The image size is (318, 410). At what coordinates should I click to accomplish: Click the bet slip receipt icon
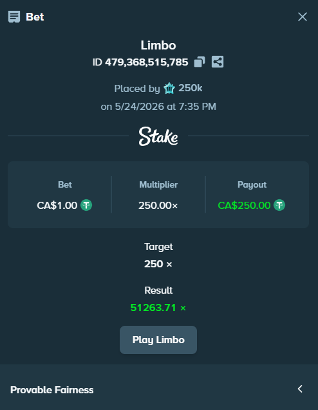tap(14, 17)
